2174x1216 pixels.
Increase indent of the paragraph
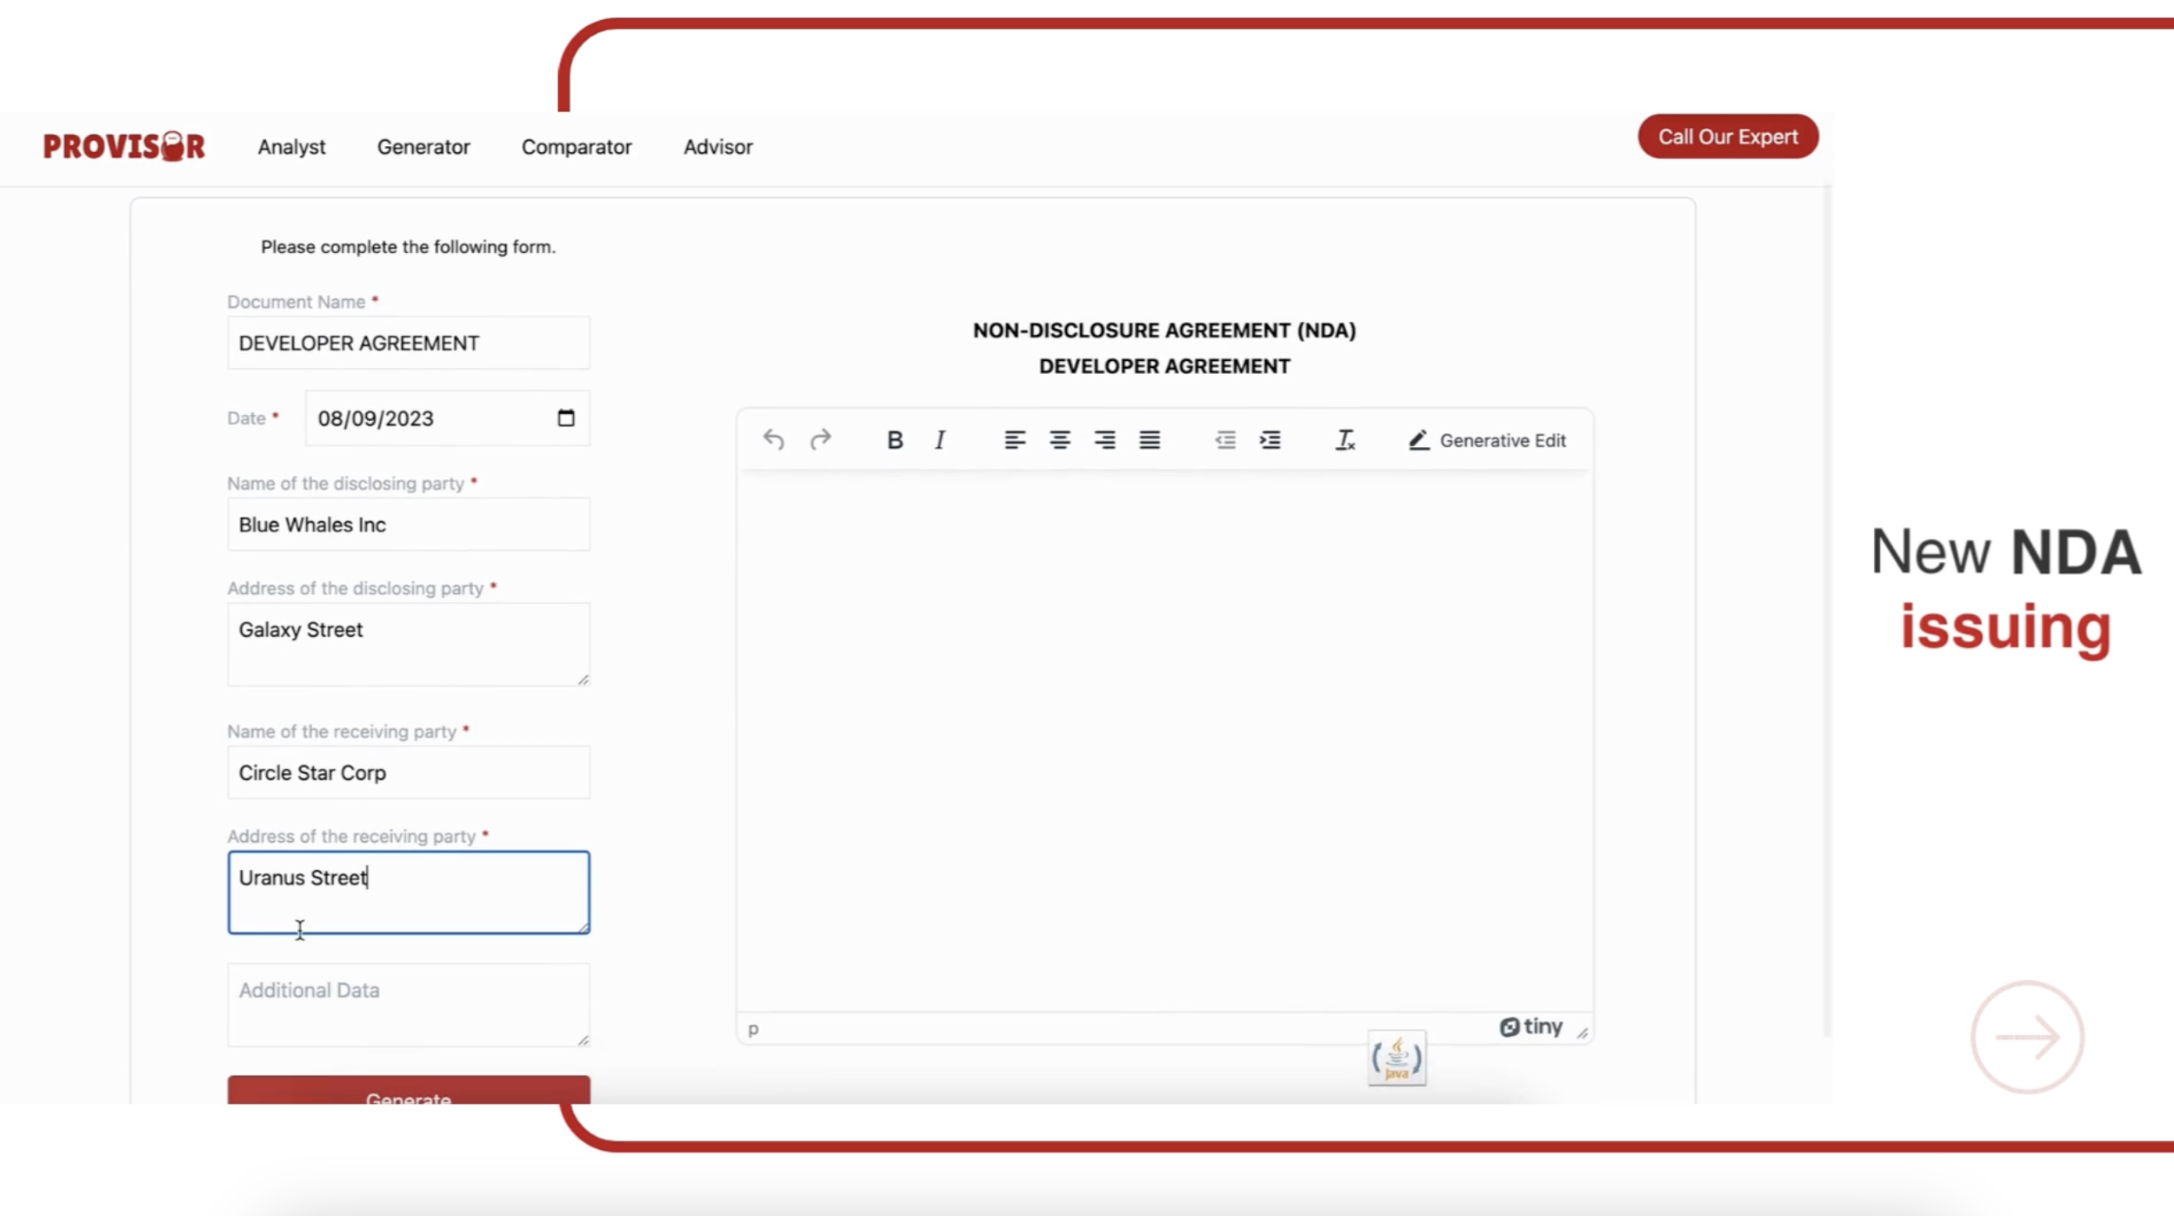point(1270,440)
